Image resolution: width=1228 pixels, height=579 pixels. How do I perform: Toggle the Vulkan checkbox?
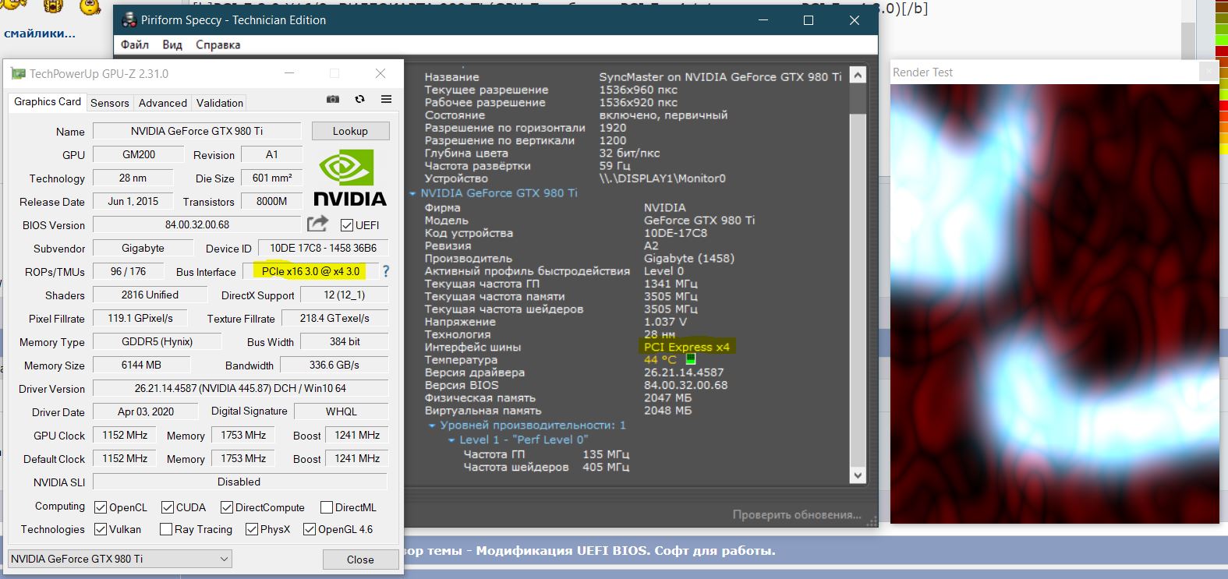pos(101,529)
